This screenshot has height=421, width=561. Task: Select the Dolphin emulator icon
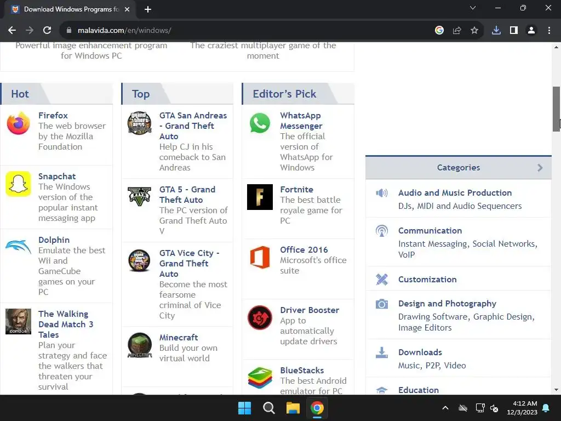click(x=18, y=247)
